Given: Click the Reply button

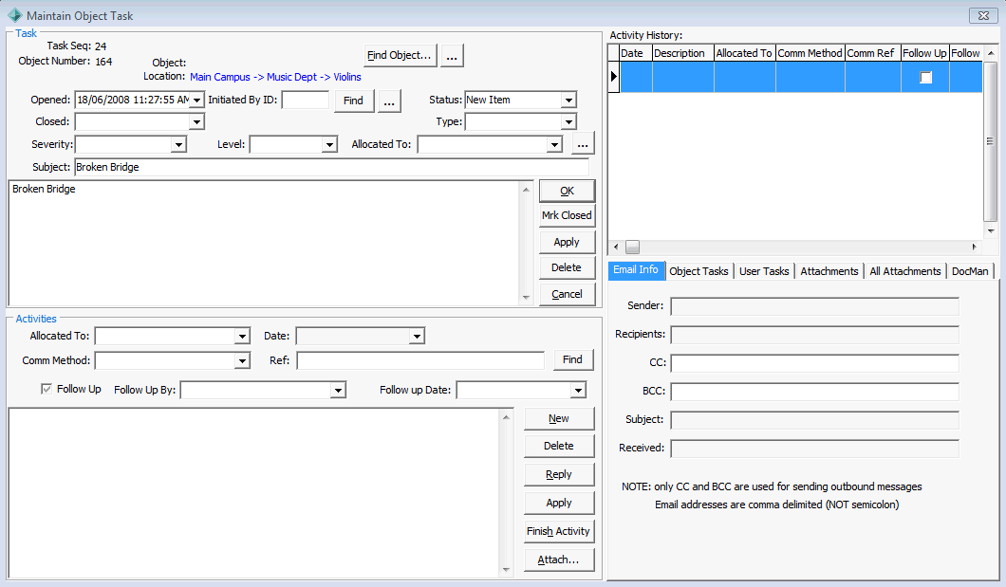Looking at the screenshot, I should click(559, 475).
